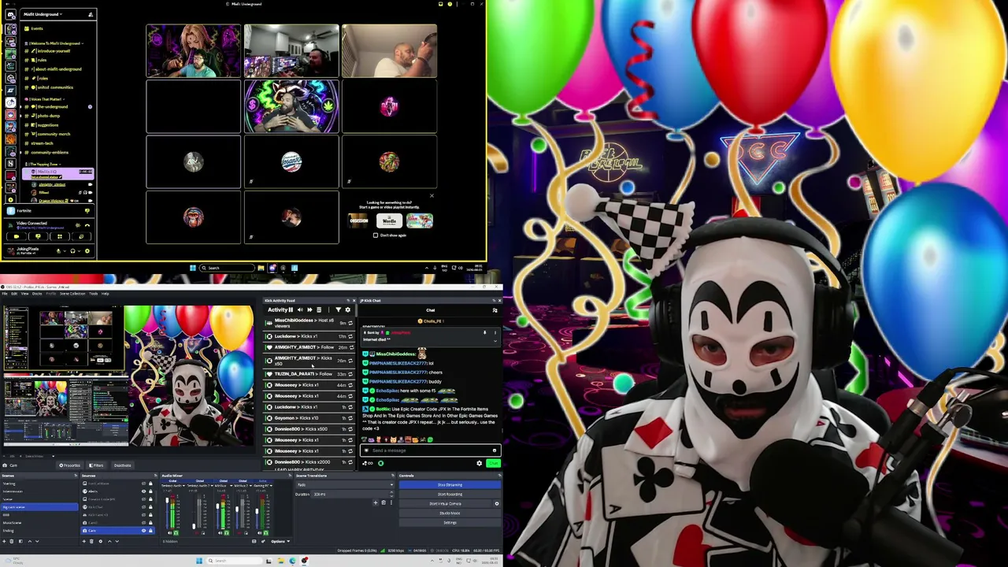Toggle visibility of Kick Chat source
Image resolution: width=1008 pixels, height=567 pixels.
[143, 507]
